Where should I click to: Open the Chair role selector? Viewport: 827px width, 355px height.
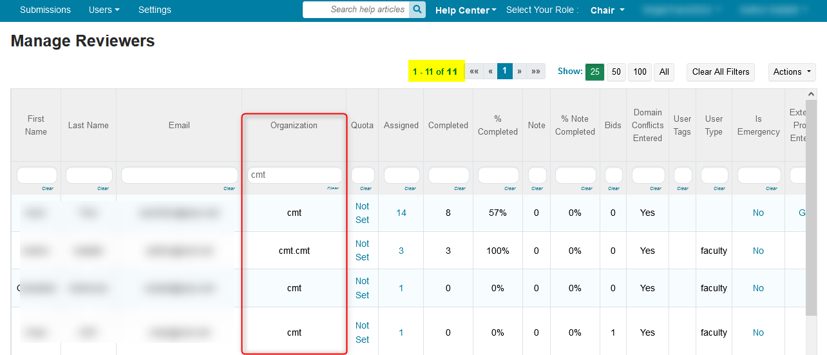tap(607, 10)
